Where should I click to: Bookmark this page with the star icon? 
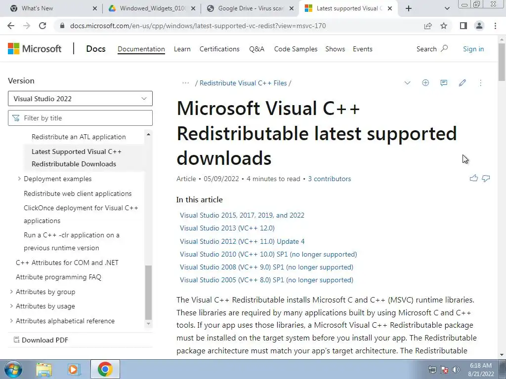(444, 26)
